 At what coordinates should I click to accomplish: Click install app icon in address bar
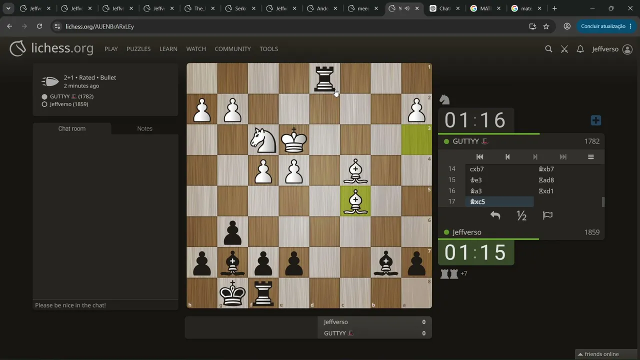[532, 26]
